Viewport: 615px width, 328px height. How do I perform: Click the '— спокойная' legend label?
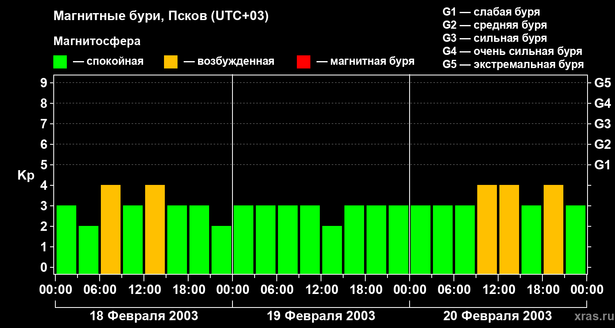108,61
